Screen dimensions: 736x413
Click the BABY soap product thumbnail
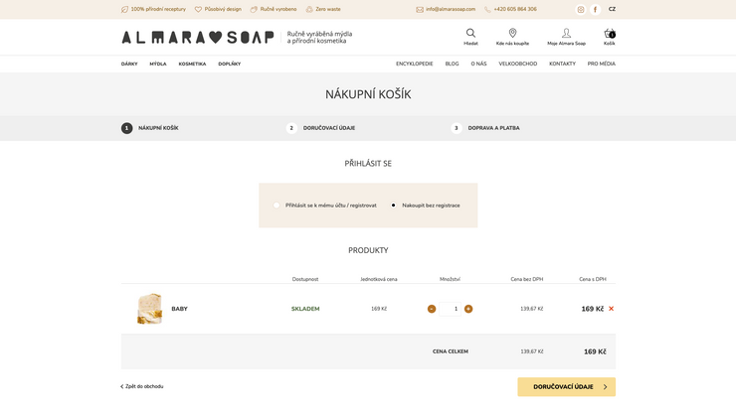(149, 309)
